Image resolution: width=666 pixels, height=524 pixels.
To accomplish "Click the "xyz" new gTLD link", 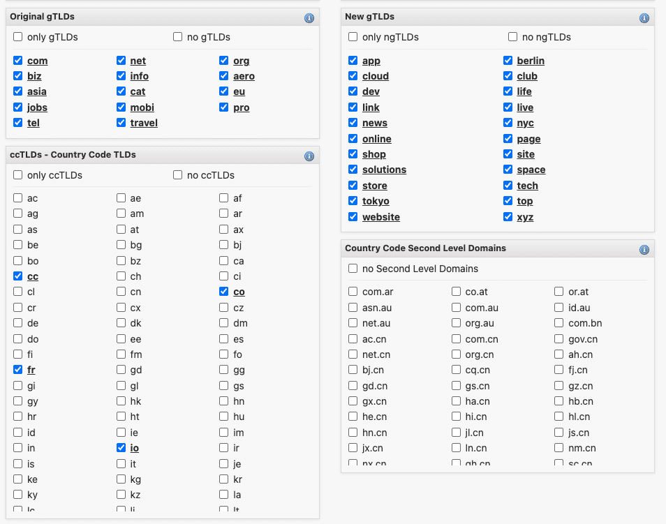I will (524, 217).
